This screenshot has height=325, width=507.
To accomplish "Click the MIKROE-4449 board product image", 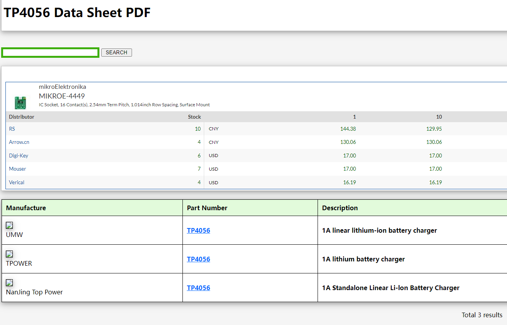I will click(20, 103).
